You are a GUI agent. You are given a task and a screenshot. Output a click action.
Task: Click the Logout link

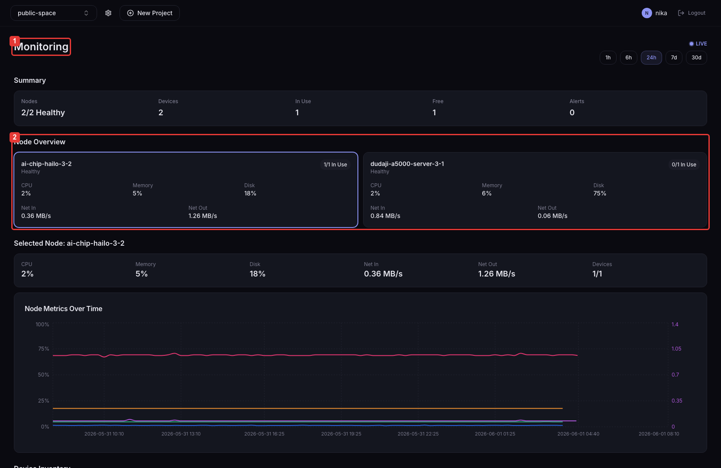click(x=692, y=13)
